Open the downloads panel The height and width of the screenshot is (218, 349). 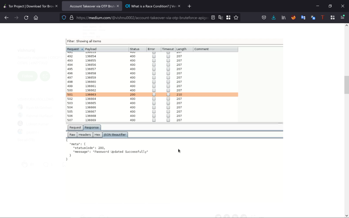(274, 17)
